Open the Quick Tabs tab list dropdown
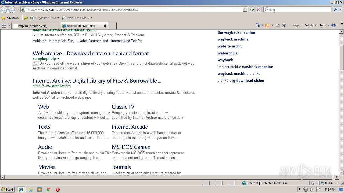 coord(10,26)
